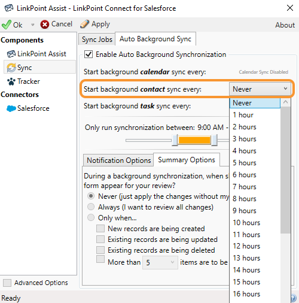Click the green Ok checkmark icon

pyautogui.click(x=7, y=25)
